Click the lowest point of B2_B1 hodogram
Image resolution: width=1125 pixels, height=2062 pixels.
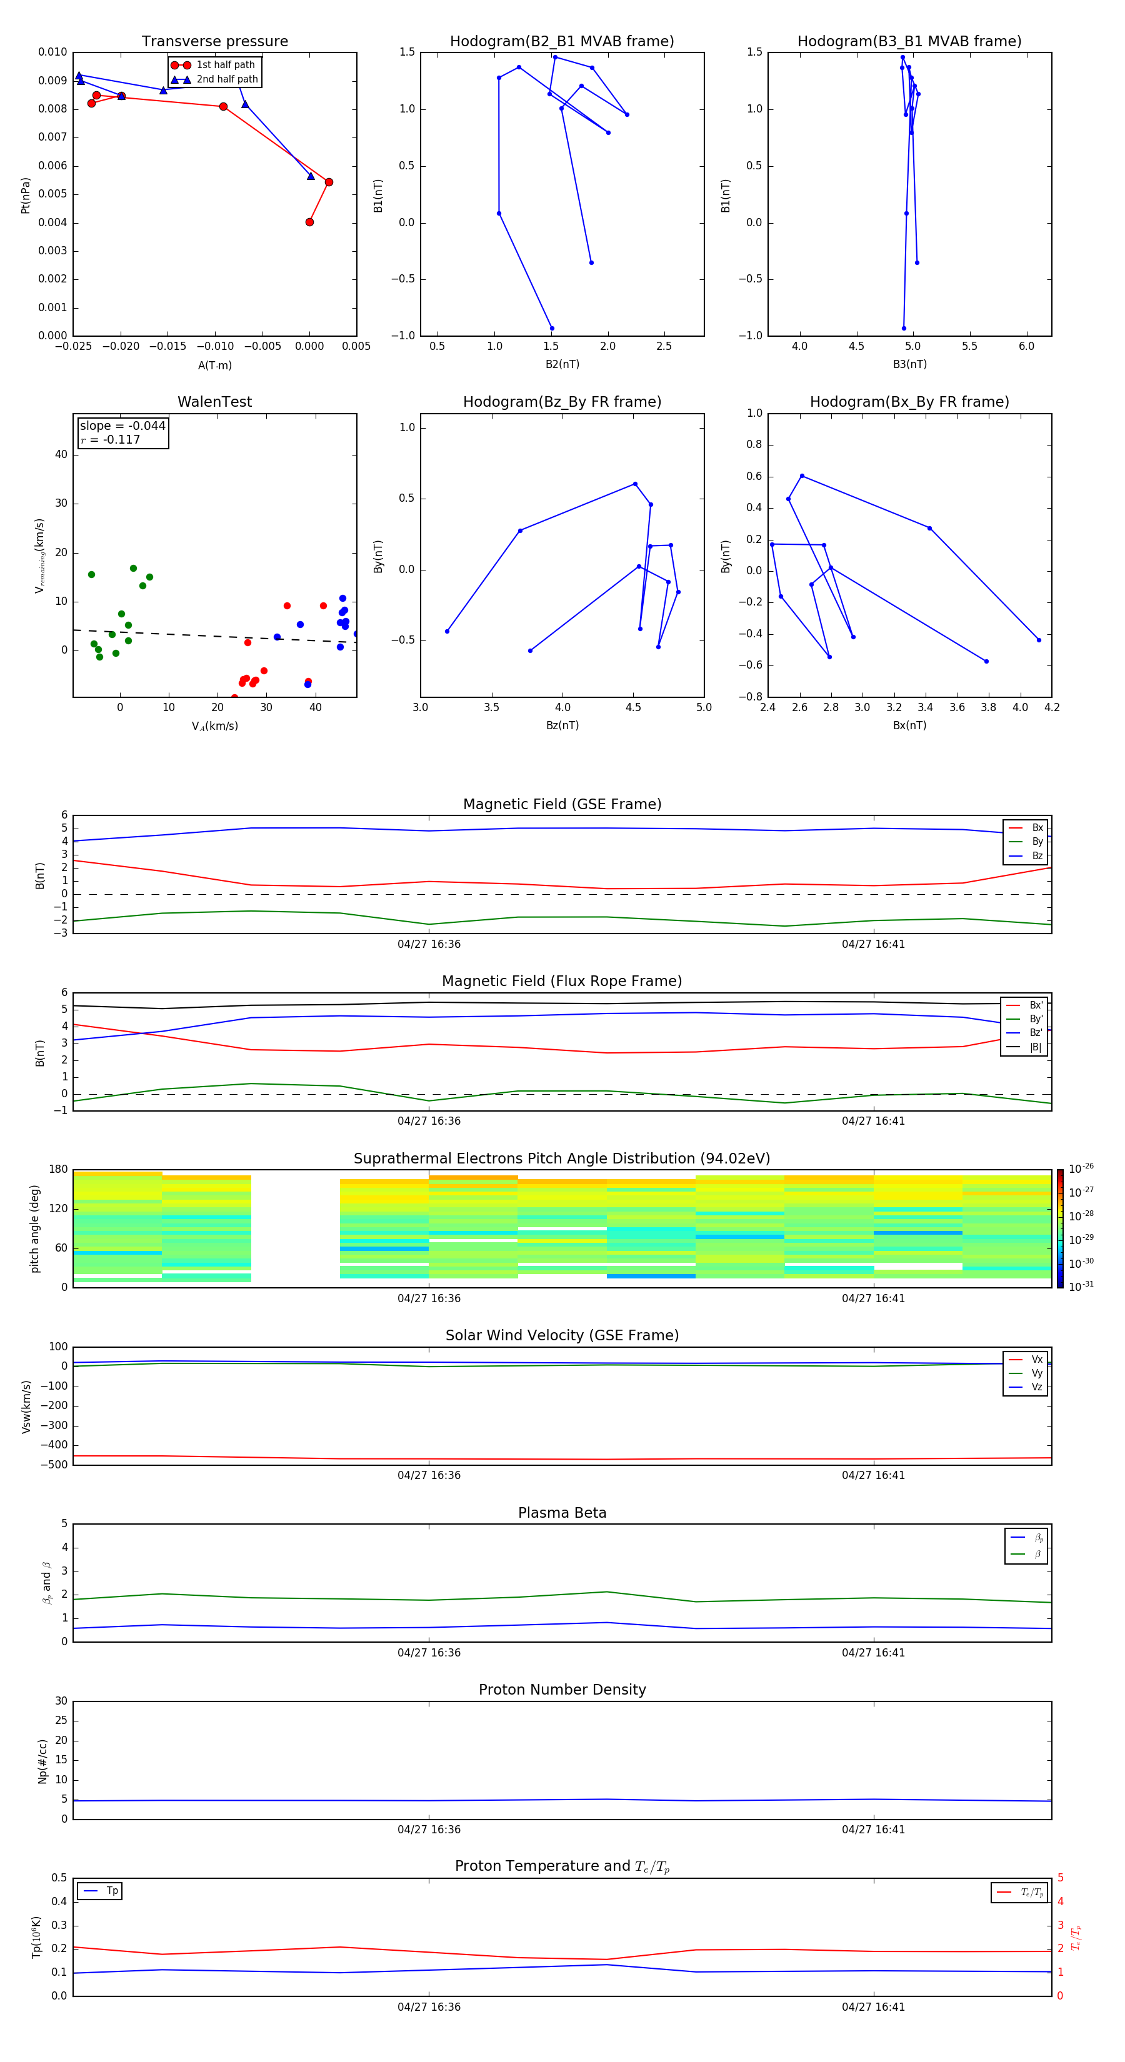[x=552, y=328]
